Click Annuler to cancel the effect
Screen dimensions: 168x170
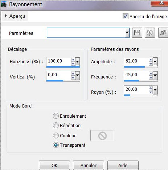point(89,165)
